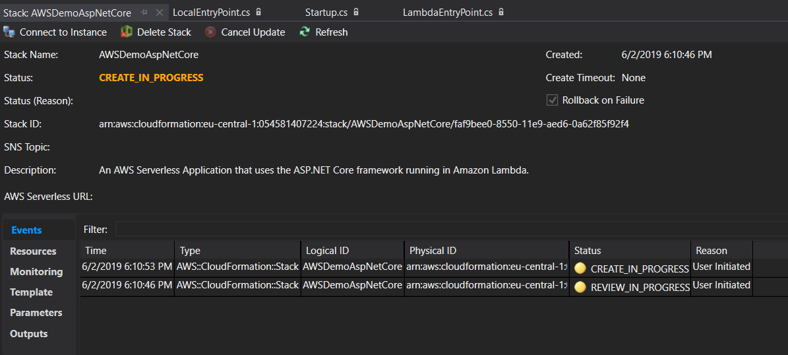
Task: Click Connect to Instance button label
Action: (63, 32)
